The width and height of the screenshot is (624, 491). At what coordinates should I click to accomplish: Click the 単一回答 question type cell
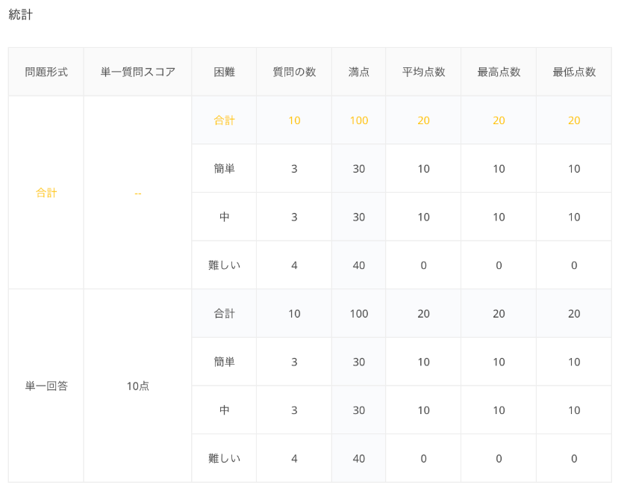[x=46, y=386]
